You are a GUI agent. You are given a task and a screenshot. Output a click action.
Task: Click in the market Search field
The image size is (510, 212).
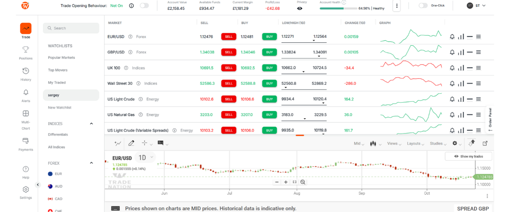coord(71,28)
